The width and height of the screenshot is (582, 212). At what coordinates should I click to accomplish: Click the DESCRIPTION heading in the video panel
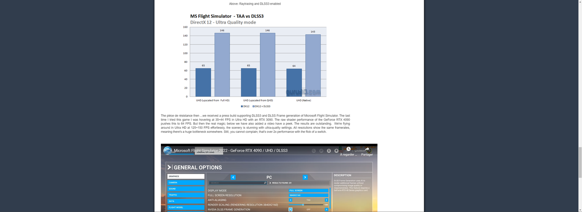(x=342, y=175)
